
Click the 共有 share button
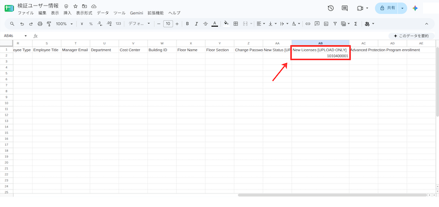tap(387, 8)
